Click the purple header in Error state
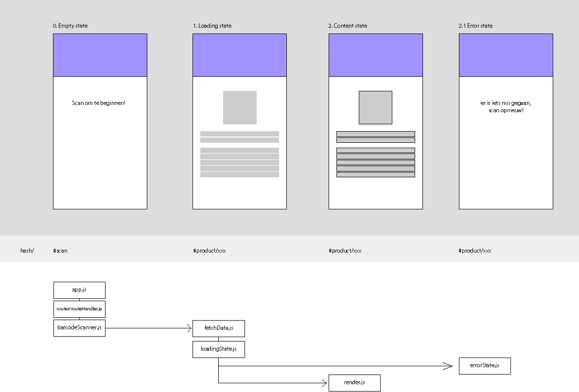This screenshot has width=579, height=392. 506,55
